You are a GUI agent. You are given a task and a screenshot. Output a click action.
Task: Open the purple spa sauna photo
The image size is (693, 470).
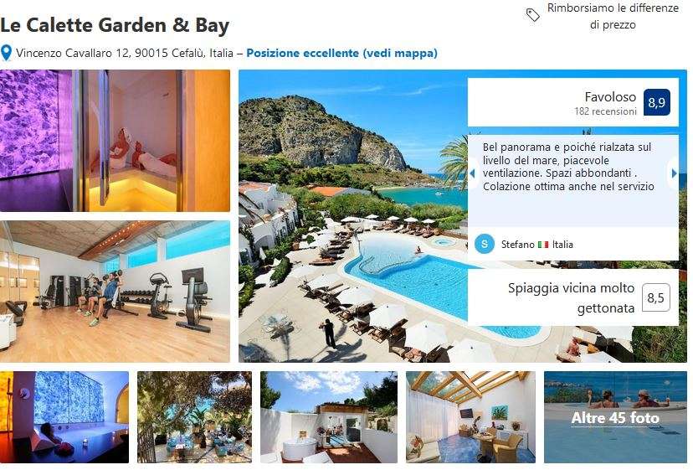(115, 140)
